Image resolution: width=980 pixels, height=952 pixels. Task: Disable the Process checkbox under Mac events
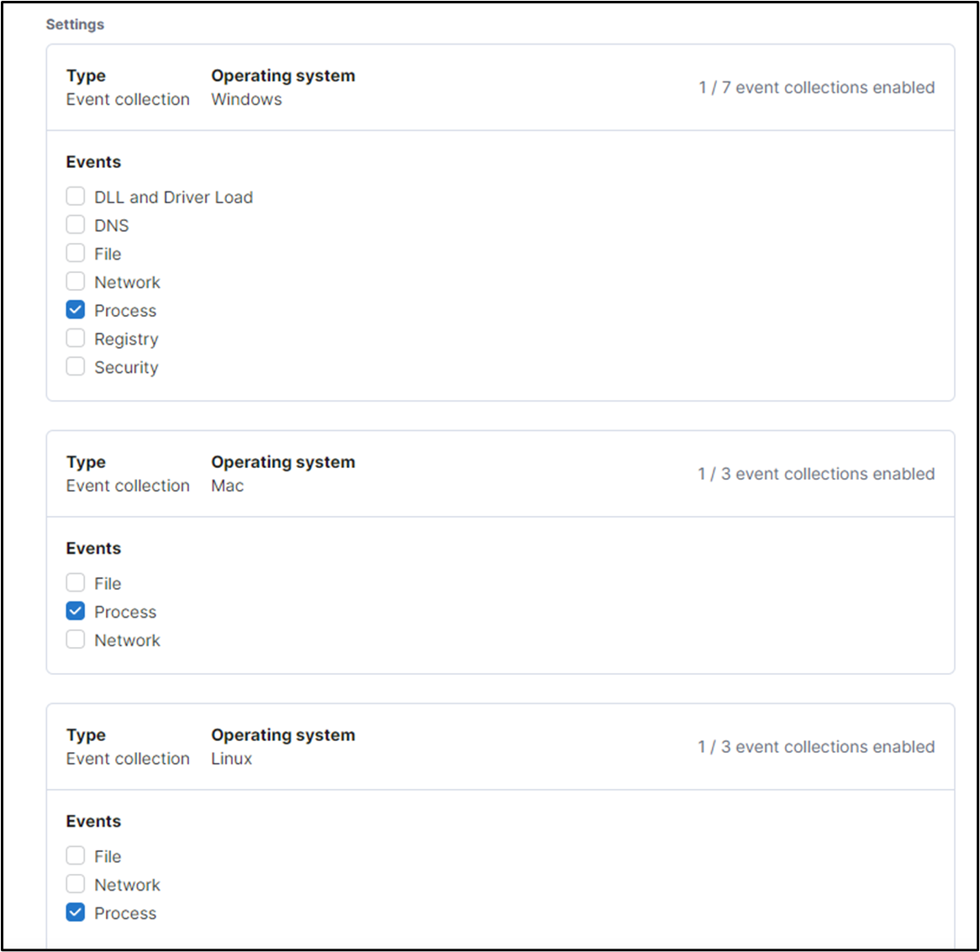tap(75, 610)
